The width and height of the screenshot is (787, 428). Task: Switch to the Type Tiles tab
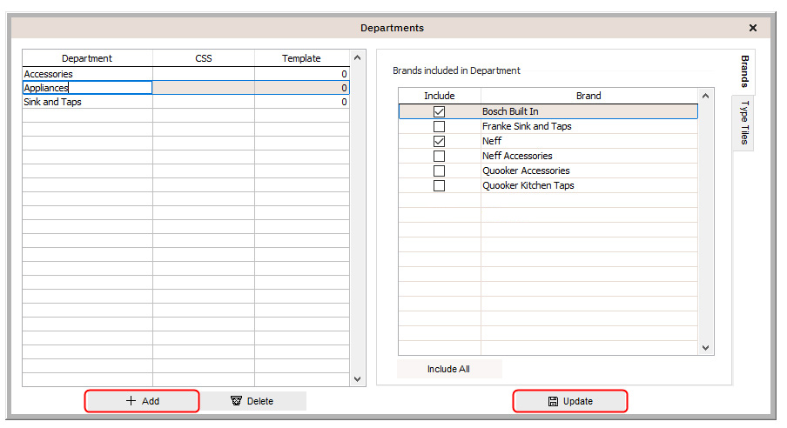744,122
